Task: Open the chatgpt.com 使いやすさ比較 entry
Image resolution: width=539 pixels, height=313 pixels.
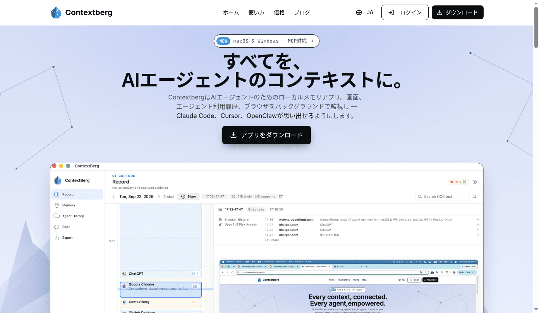Action: 330,235
